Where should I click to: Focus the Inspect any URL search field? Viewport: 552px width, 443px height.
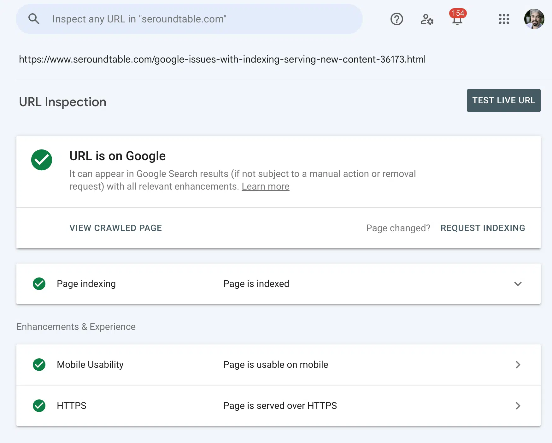(202, 19)
